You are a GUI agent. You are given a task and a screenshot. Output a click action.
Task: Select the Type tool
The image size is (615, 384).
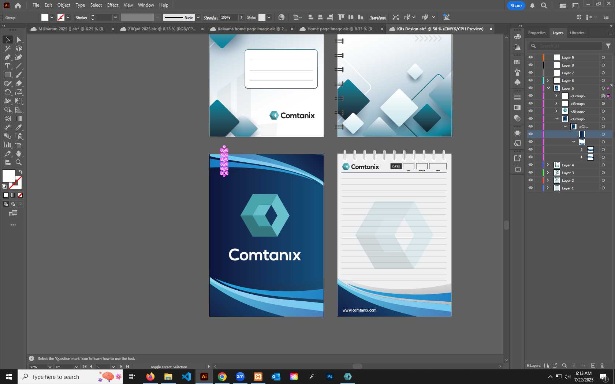pyautogui.click(x=7, y=66)
